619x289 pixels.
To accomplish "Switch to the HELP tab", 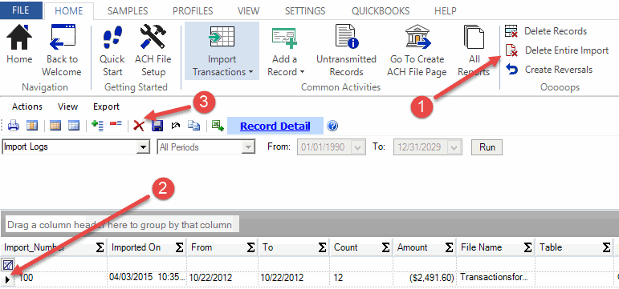I will click(x=446, y=11).
